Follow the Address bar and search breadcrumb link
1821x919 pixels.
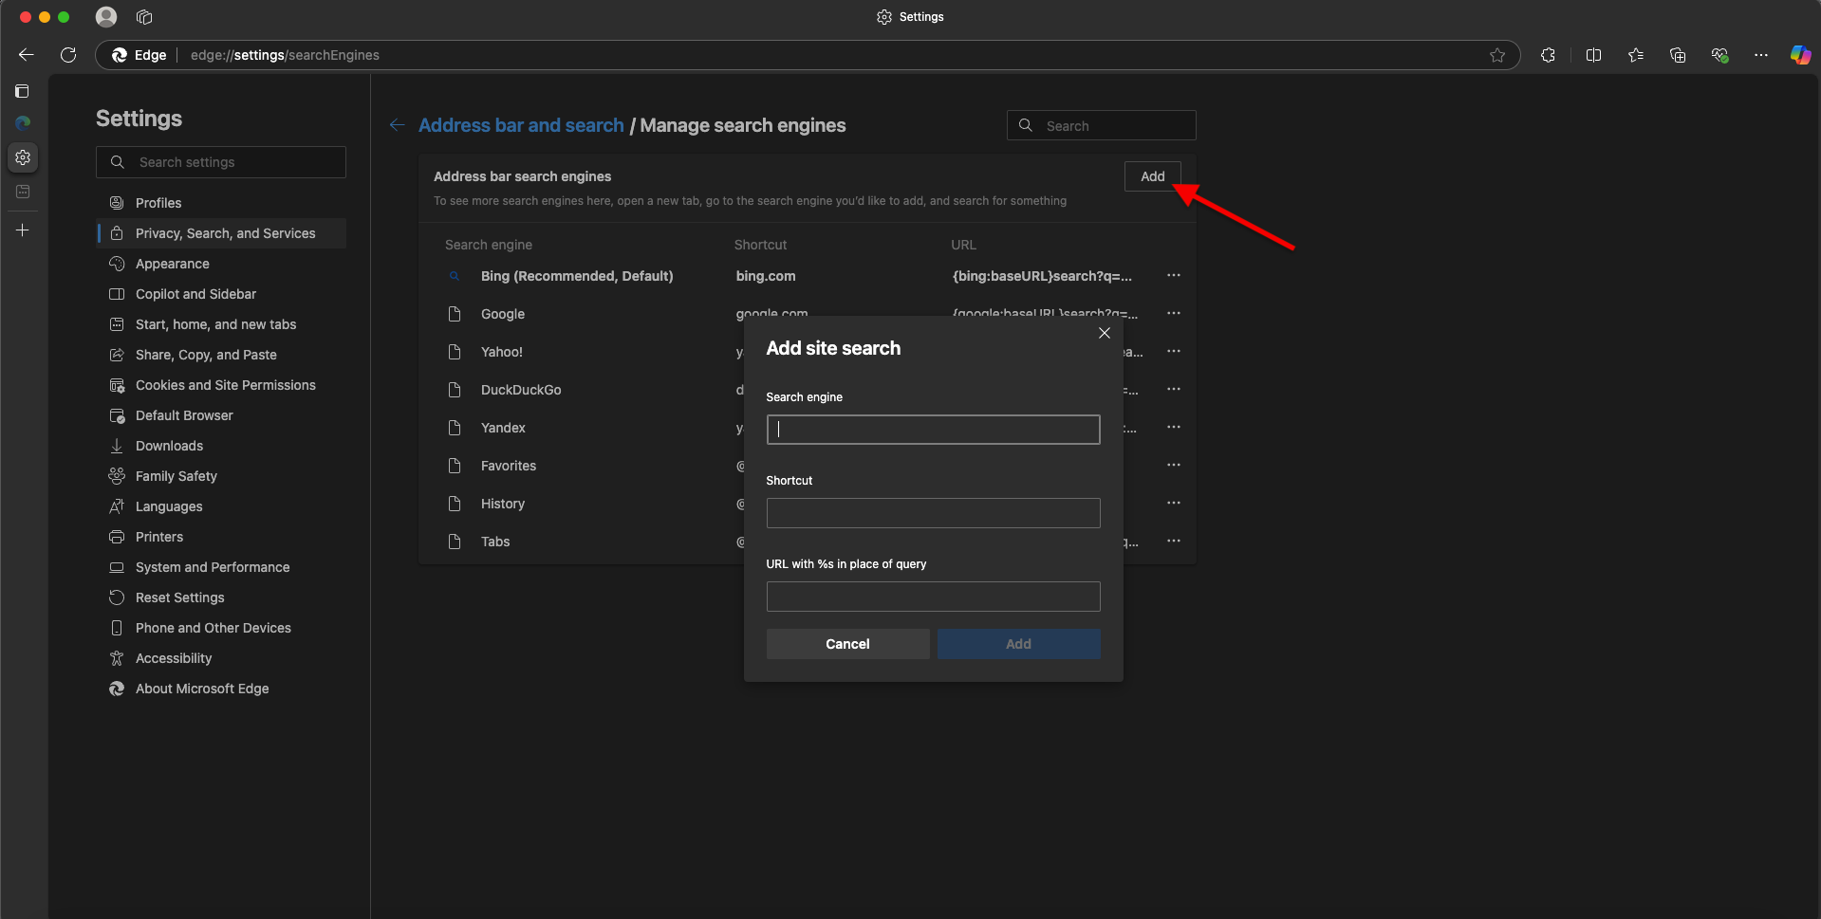pyautogui.click(x=521, y=125)
